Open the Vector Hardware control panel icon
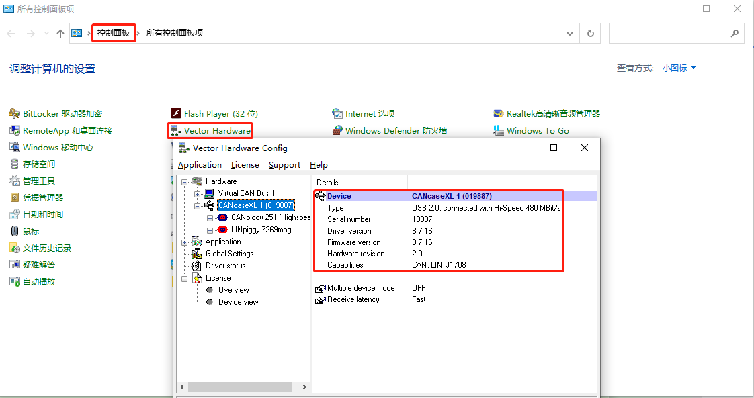Viewport: 754px width, 398px height. [176, 131]
